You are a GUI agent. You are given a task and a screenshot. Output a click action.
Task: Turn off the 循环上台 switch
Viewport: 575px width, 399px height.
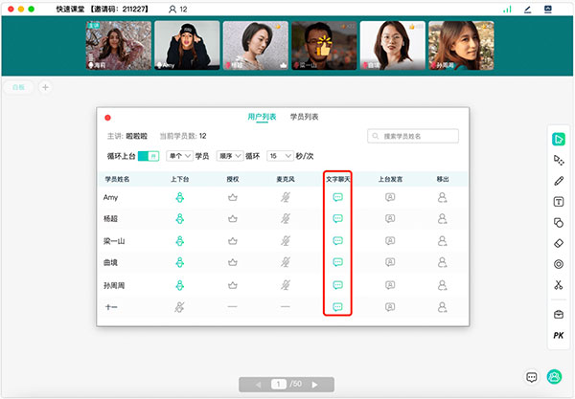[147, 155]
